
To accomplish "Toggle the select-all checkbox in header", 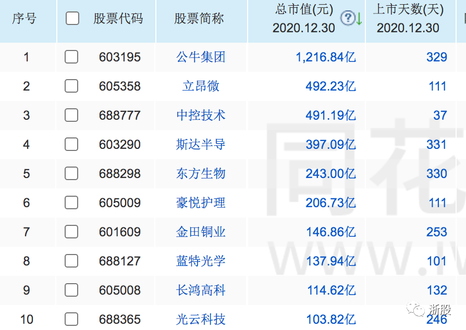I will coord(72,18).
